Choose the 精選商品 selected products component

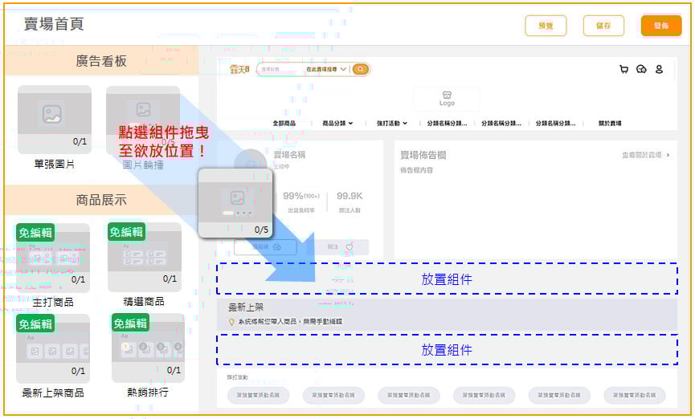point(144,257)
